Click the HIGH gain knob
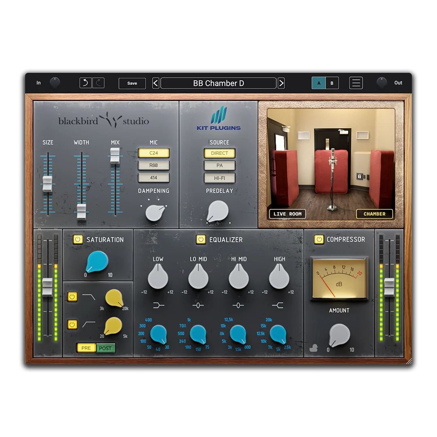 [x=279, y=276]
